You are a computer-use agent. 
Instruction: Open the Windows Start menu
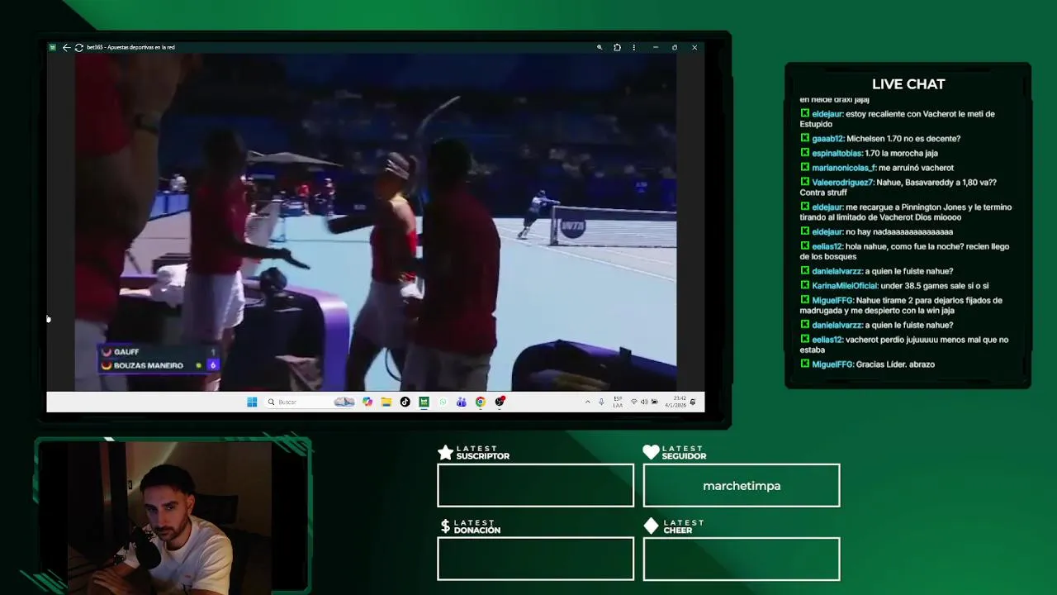click(252, 402)
